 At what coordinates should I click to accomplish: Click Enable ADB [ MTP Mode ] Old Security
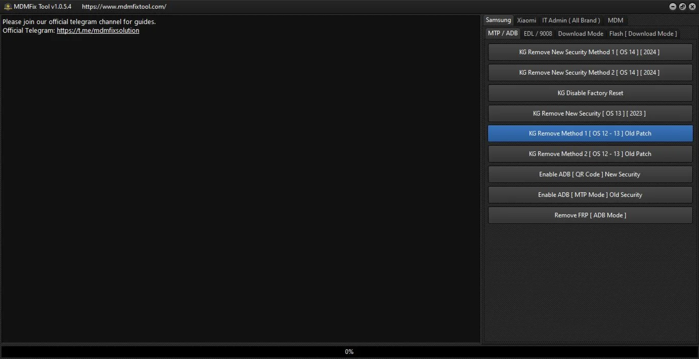tap(590, 195)
